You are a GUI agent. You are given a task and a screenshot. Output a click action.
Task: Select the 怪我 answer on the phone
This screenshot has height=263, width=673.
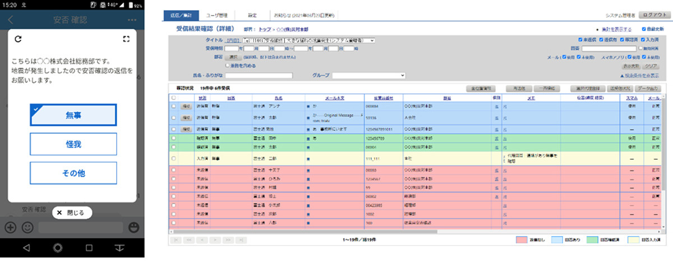[x=73, y=144]
